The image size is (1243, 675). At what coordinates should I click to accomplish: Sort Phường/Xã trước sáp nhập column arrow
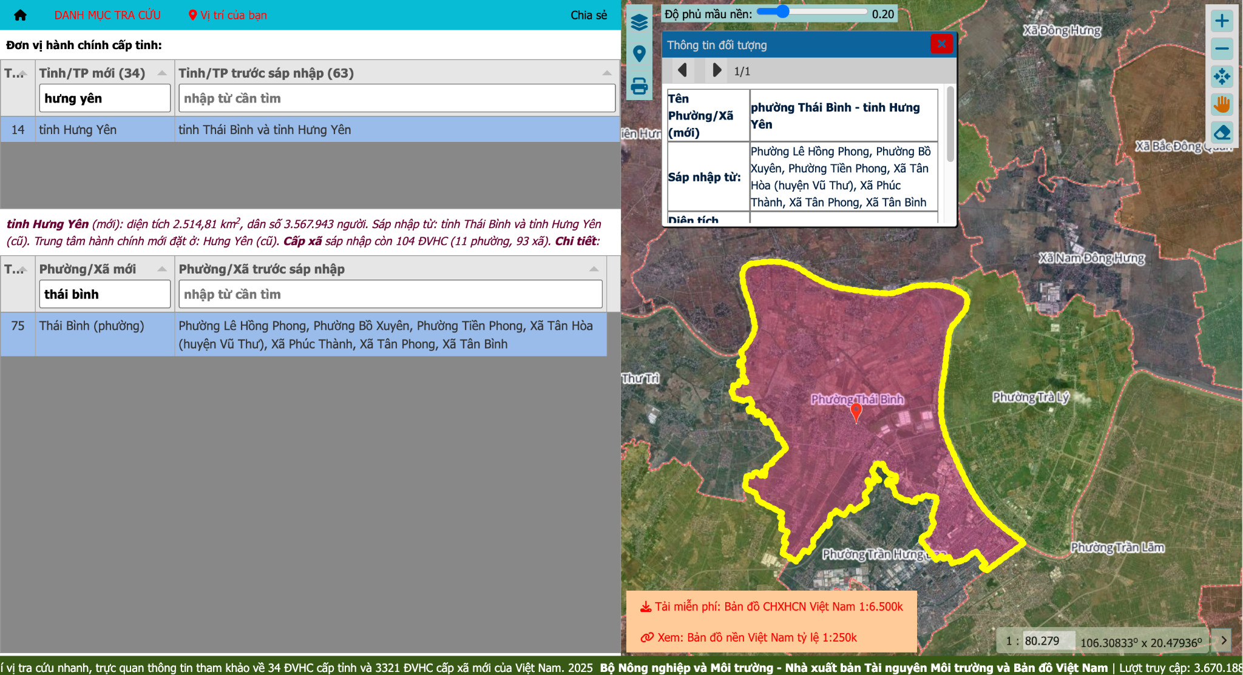594,269
